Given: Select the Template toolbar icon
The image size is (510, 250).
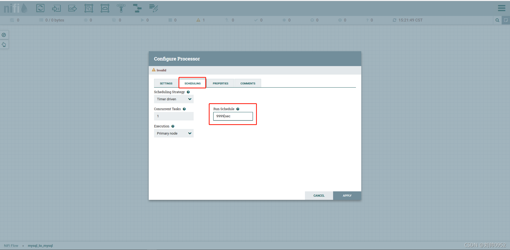Looking at the screenshot, I should 137,8.
